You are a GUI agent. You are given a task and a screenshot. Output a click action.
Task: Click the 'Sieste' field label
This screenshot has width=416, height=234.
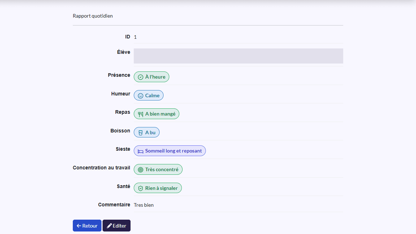pyautogui.click(x=123, y=149)
